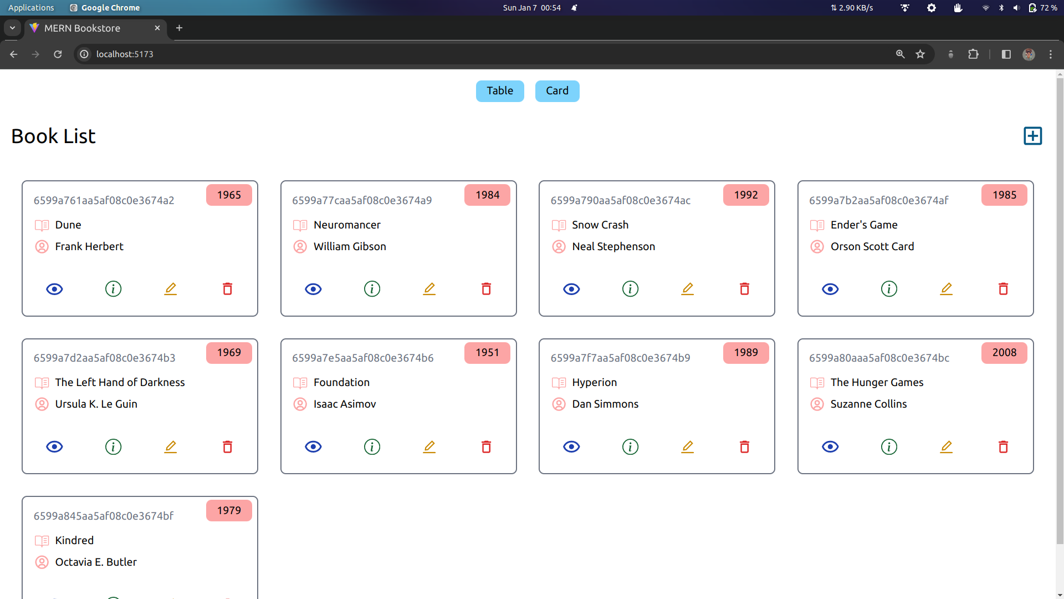The width and height of the screenshot is (1064, 599).
Task: Edit The Left Hand of Darkness entry
Action: [170, 446]
